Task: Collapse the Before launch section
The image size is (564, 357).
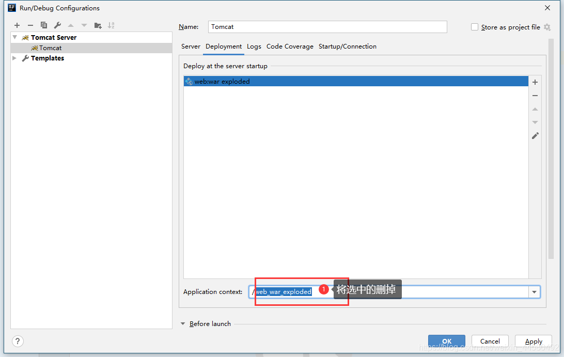Action: click(x=183, y=323)
